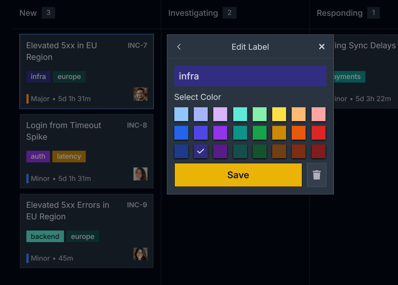The height and width of the screenshot is (285, 398).
Task: Select the checked dark indigo color swatch
Action: click(201, 151)
